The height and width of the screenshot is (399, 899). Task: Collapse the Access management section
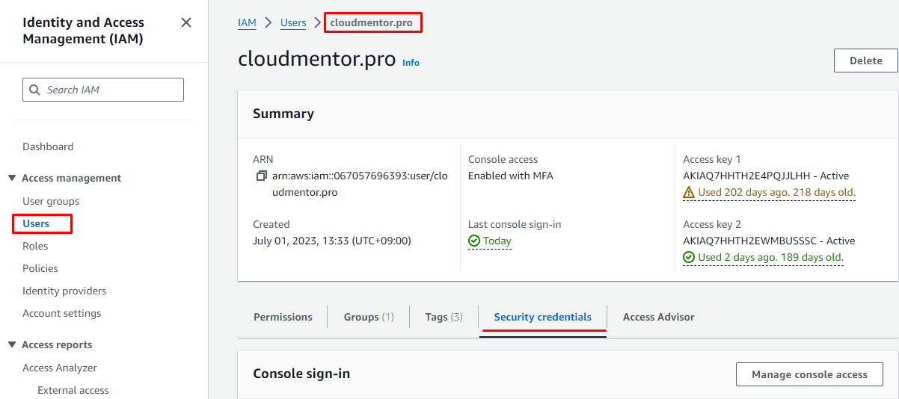pyautogui.click(x=12, y=178)
